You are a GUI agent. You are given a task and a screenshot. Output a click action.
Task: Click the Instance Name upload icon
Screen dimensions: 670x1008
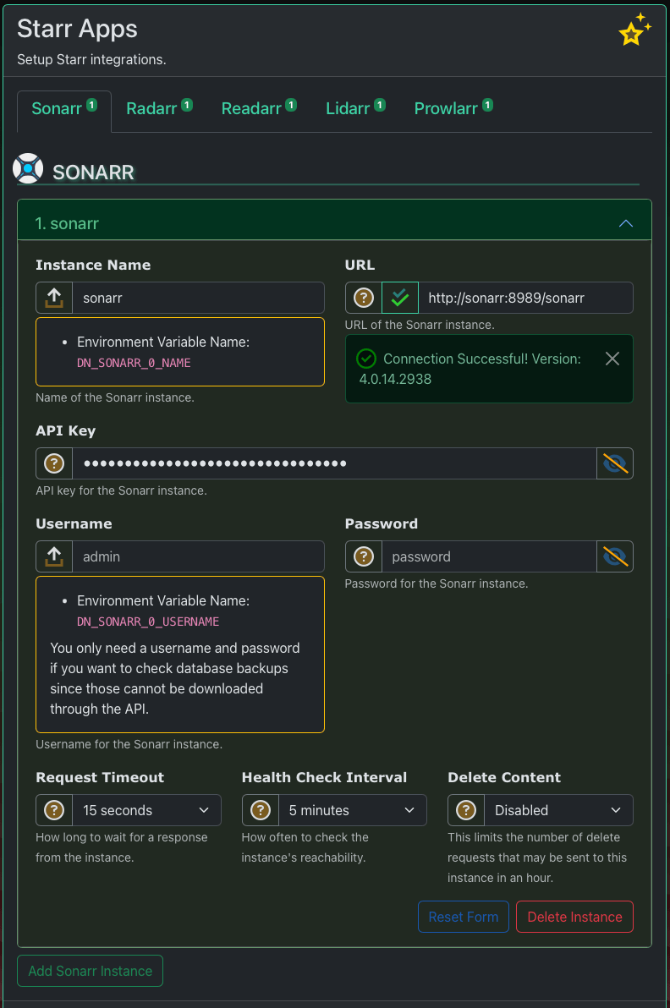pyautogui.click(x=54, y=298)
